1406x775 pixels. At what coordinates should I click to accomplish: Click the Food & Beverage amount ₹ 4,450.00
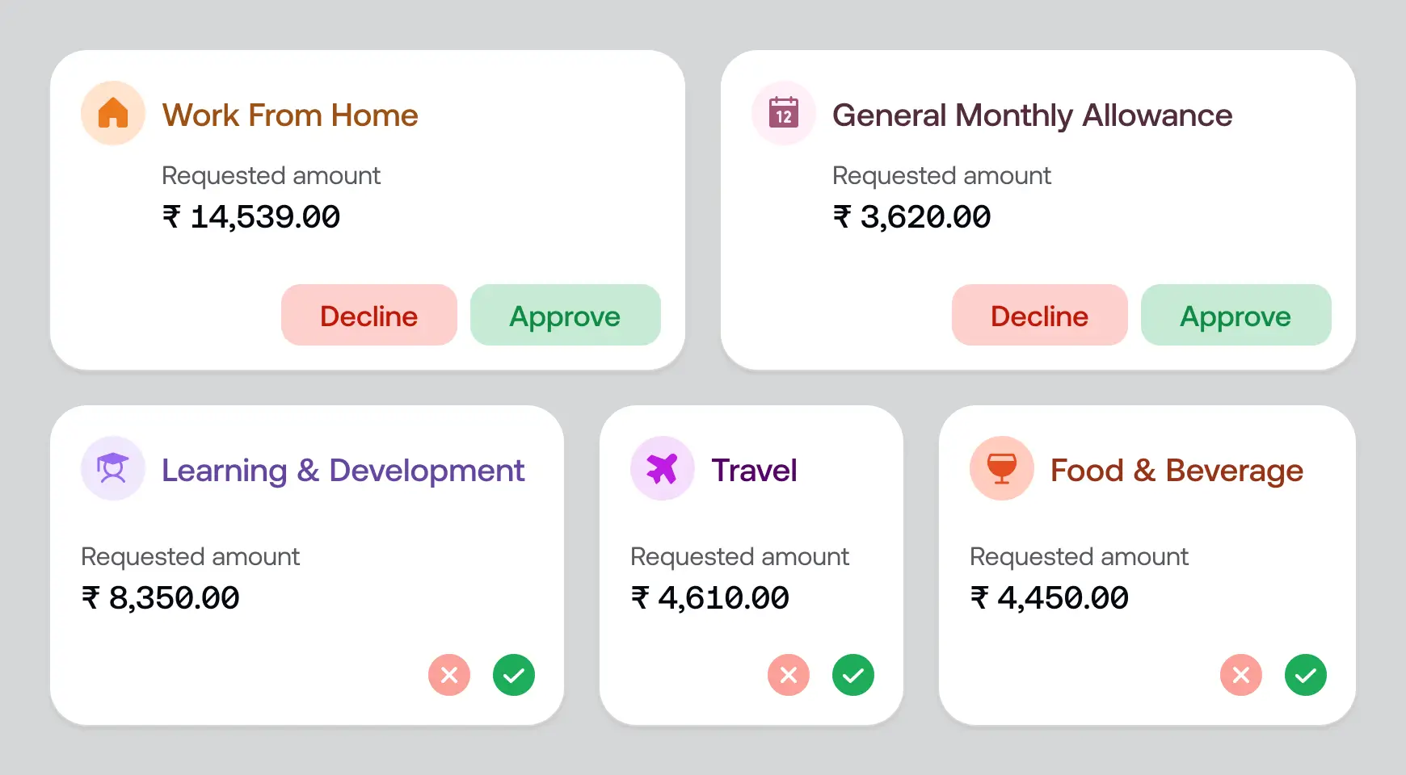tap(1049, 598)
